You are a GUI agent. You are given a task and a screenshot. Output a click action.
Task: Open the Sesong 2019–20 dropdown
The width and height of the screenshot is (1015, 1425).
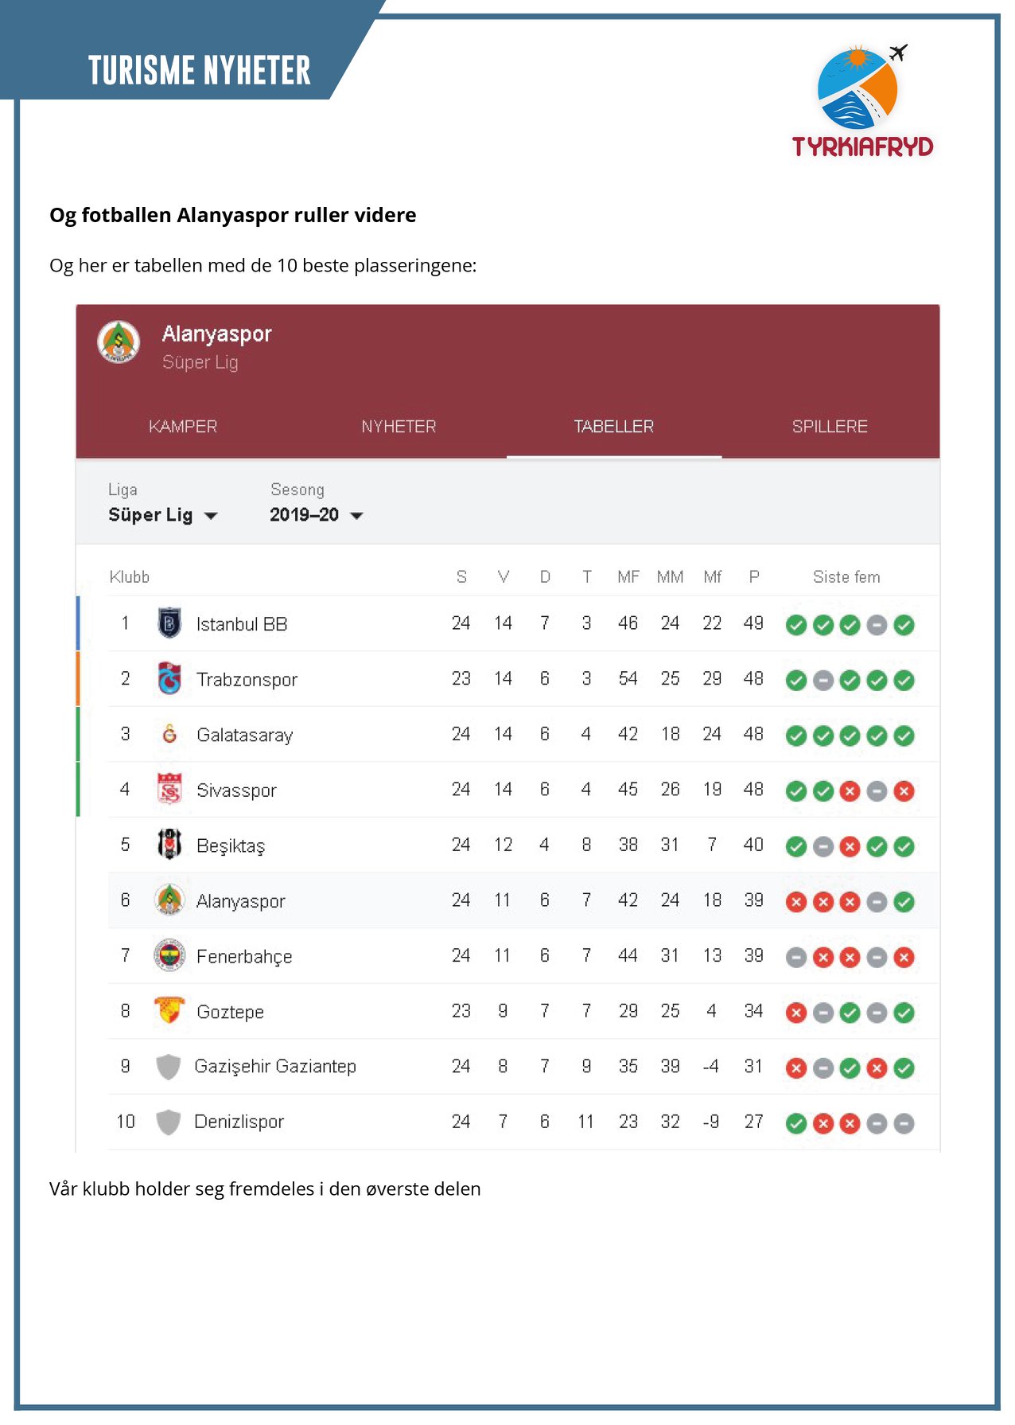click(317, 515)
